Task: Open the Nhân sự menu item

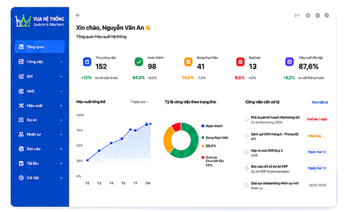Action: (40, 134)
